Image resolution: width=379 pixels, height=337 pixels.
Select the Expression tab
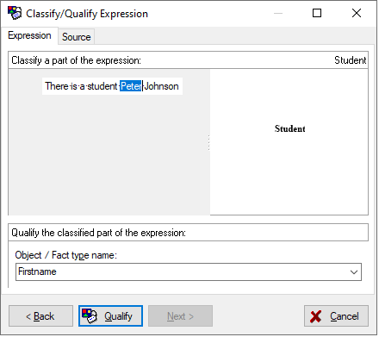[x=29, y=35]
